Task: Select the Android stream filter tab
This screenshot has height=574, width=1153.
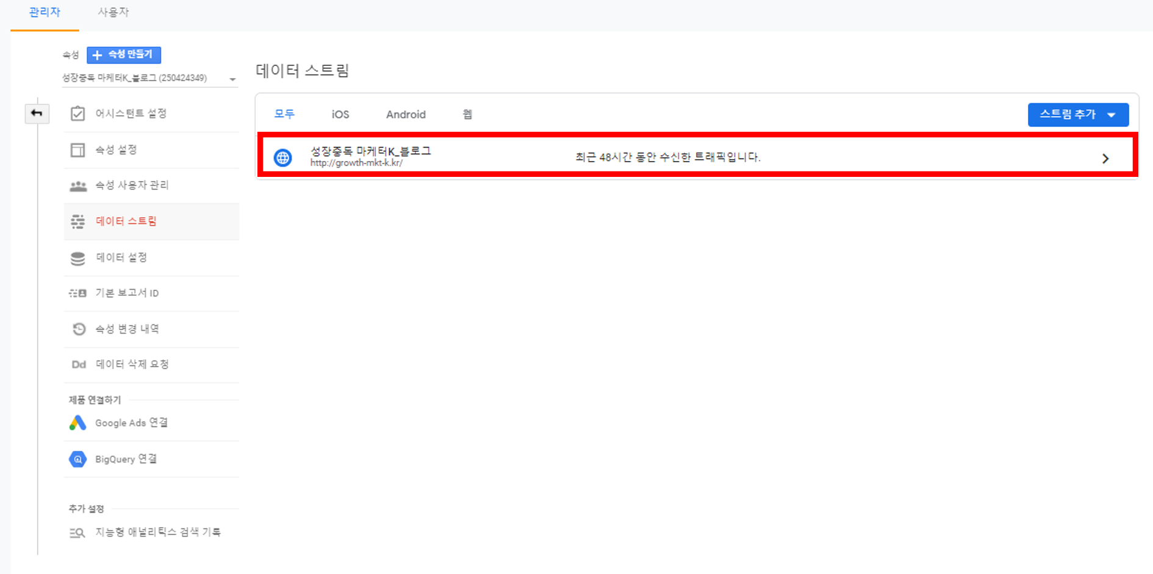Action: (406, 114)
